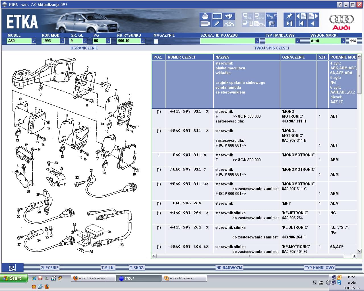Click the computer-to-server transfer icon
Viewport: 364px width, 291px height.
tap(248, 24)
